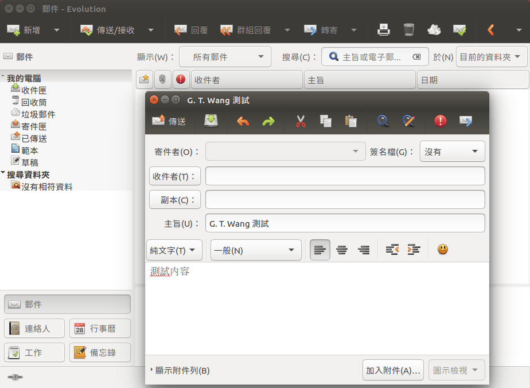This screenshot has width=530, height=388.
Task: Click the paste clipboard icon
Action: click(x=350, y=121)
